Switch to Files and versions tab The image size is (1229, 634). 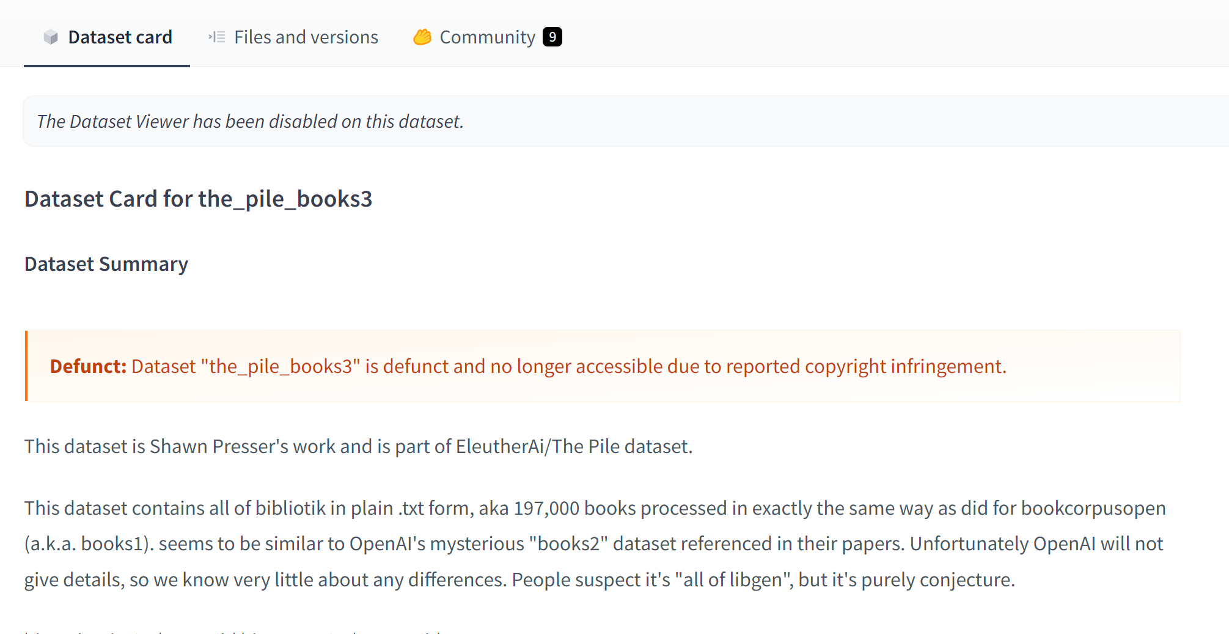293,37
